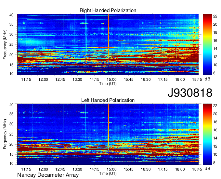221x179 pixels.
Task: Click 13:30 time tick under Left Handed plot
Action: (x=77, y=169)
